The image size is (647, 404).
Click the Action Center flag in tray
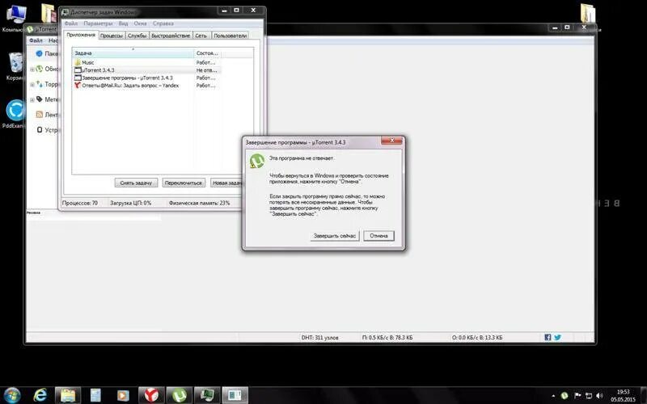pyautogui.click(x=577, y=396)
